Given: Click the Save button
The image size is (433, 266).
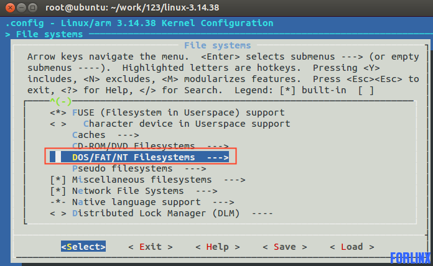Looking at the screenshot, I should point(285,247).
